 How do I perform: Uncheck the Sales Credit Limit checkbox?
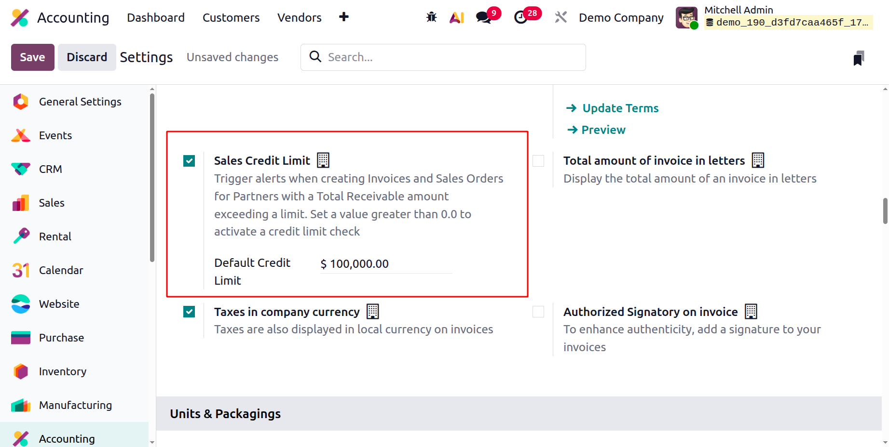(x=189, y=161)
